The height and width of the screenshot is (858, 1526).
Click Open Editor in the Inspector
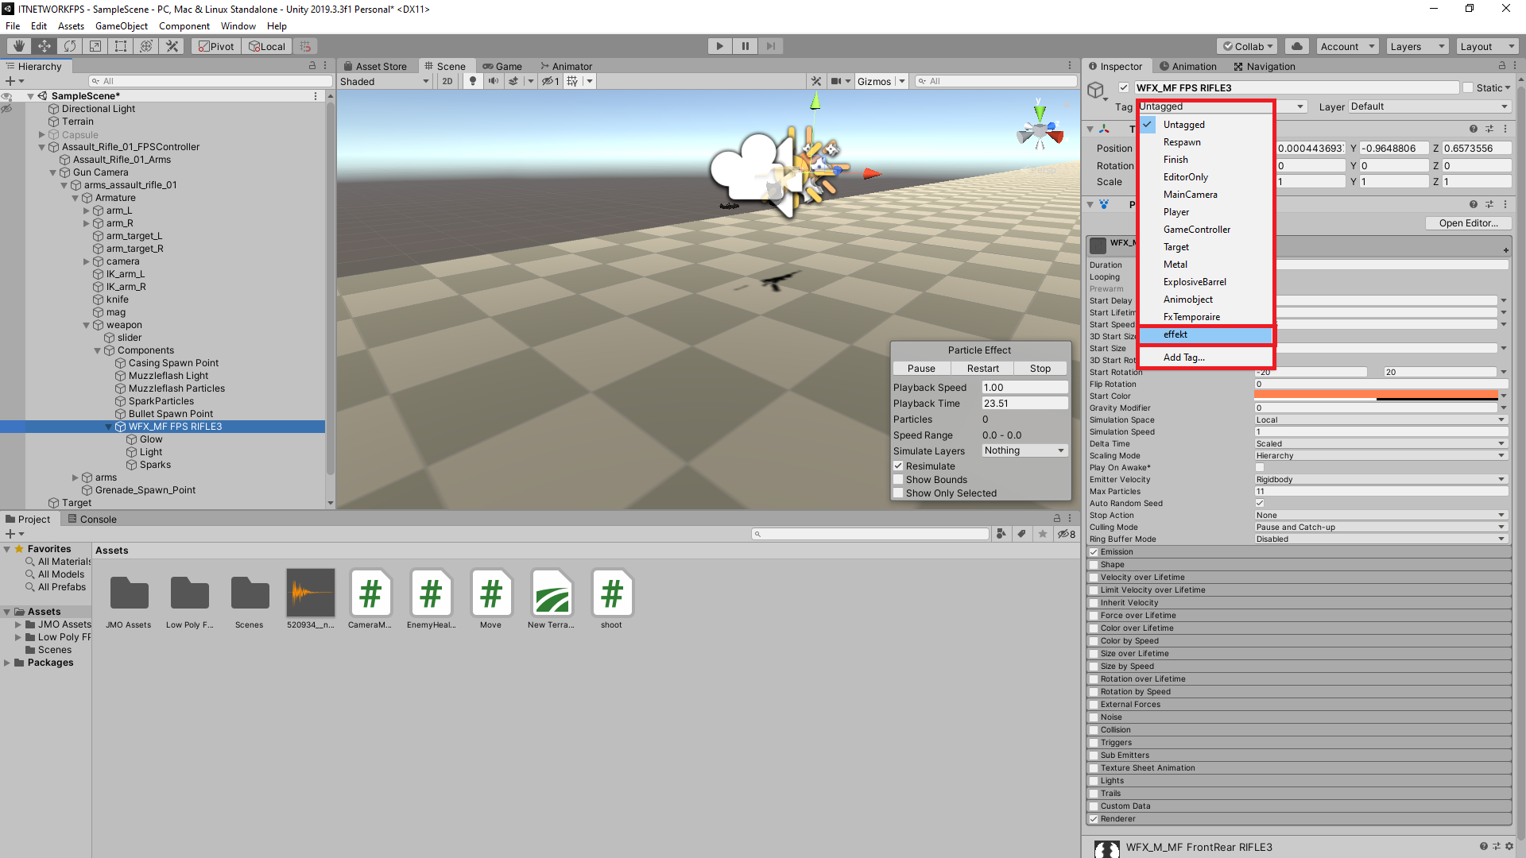coord(1467,223)
